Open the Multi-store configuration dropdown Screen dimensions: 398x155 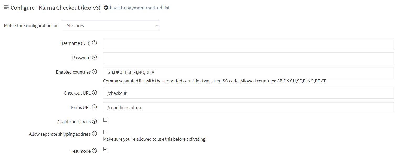(110, 26)
